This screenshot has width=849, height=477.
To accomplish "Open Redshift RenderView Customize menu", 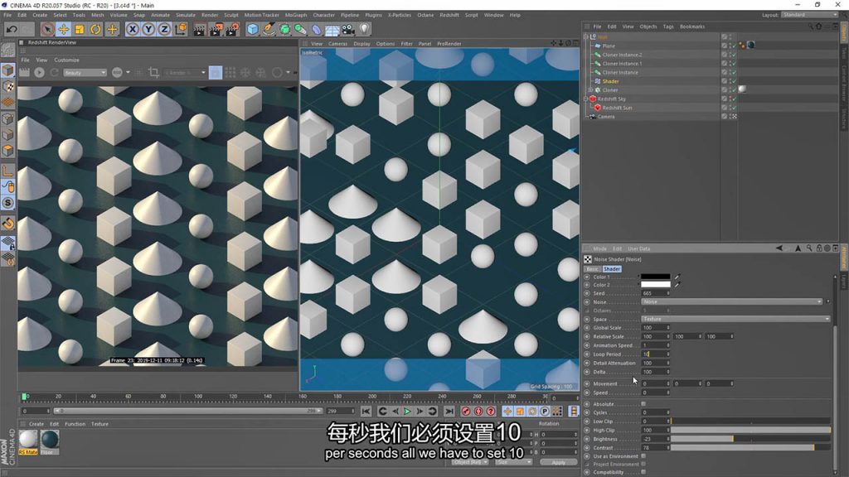I will [66, 60].
